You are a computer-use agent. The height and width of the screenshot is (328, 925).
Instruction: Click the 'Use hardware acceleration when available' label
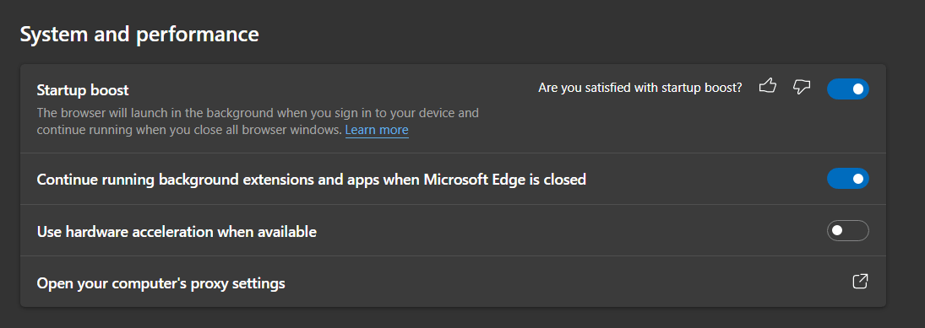click(x=177, y=232)
